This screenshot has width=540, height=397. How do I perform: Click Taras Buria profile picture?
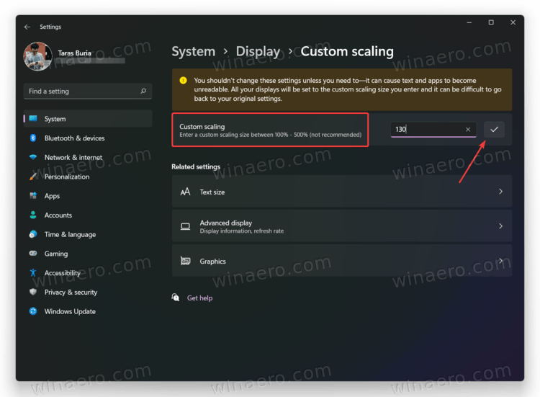pyautogui.click(x=37, y=56)
